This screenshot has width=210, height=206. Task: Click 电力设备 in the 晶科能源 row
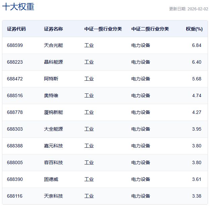point(141,62)
